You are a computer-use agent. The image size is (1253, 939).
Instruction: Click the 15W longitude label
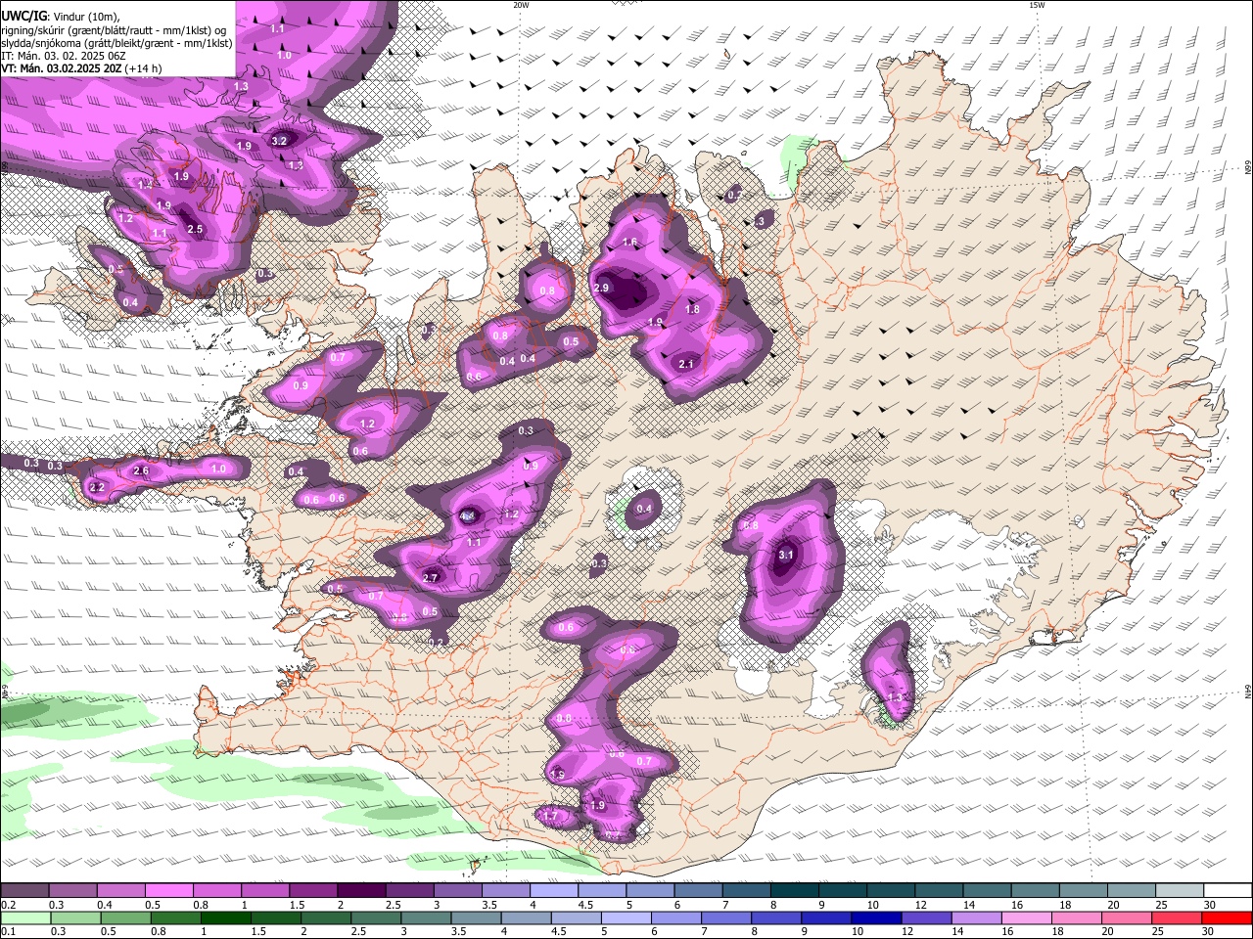[x=1037, y=5]
